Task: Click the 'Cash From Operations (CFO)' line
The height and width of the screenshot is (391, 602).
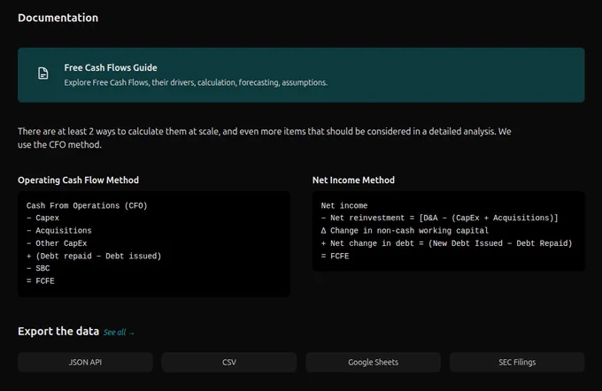Action: point(87,205)
